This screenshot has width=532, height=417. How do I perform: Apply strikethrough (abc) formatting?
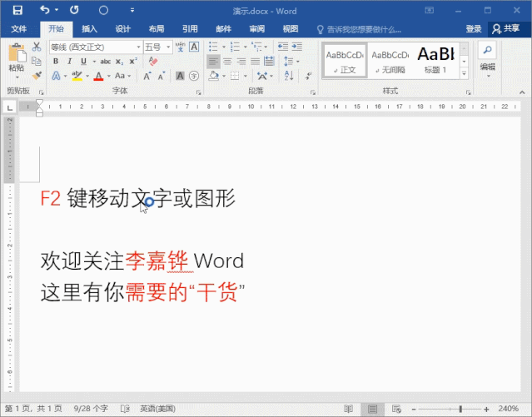point(106,62)
